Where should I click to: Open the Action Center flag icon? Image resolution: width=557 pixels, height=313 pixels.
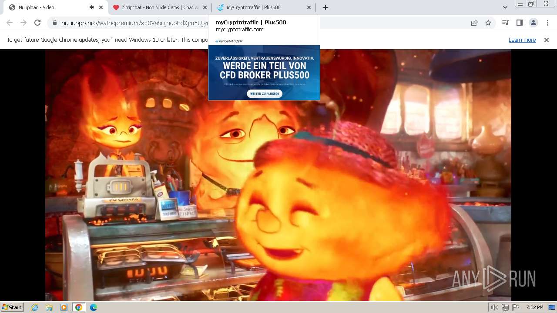(515, 307)
